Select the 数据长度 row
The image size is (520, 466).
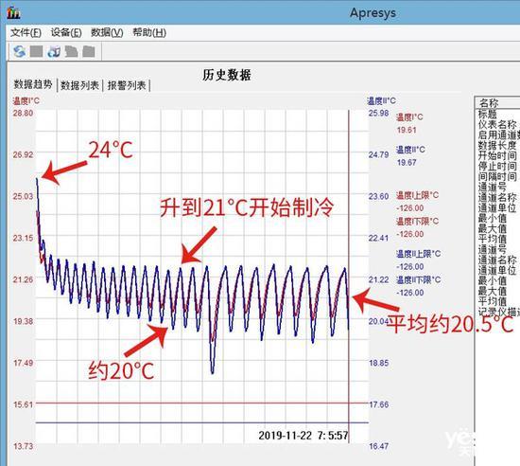point(497,145)
